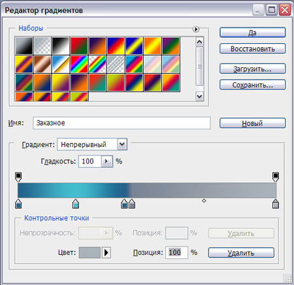Click the Гладкость value field
This screenshot has height=285, width=294.
(90, 161)
